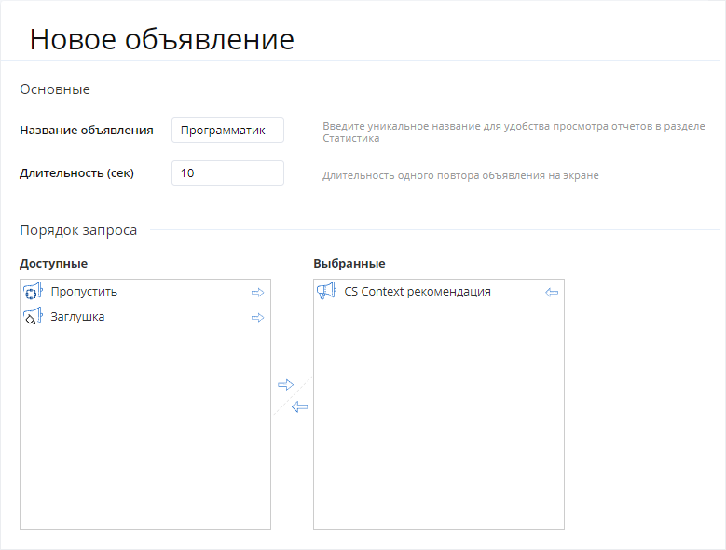Click hint about Длительность одного повтора
Image resolution: width=726 pixels, height=550 pixels.
pos(460,175)
